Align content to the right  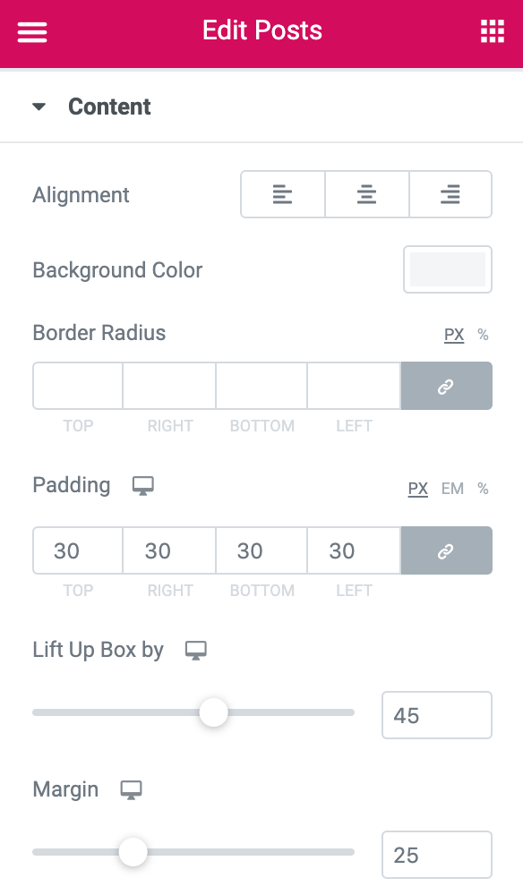coord(450,194)
